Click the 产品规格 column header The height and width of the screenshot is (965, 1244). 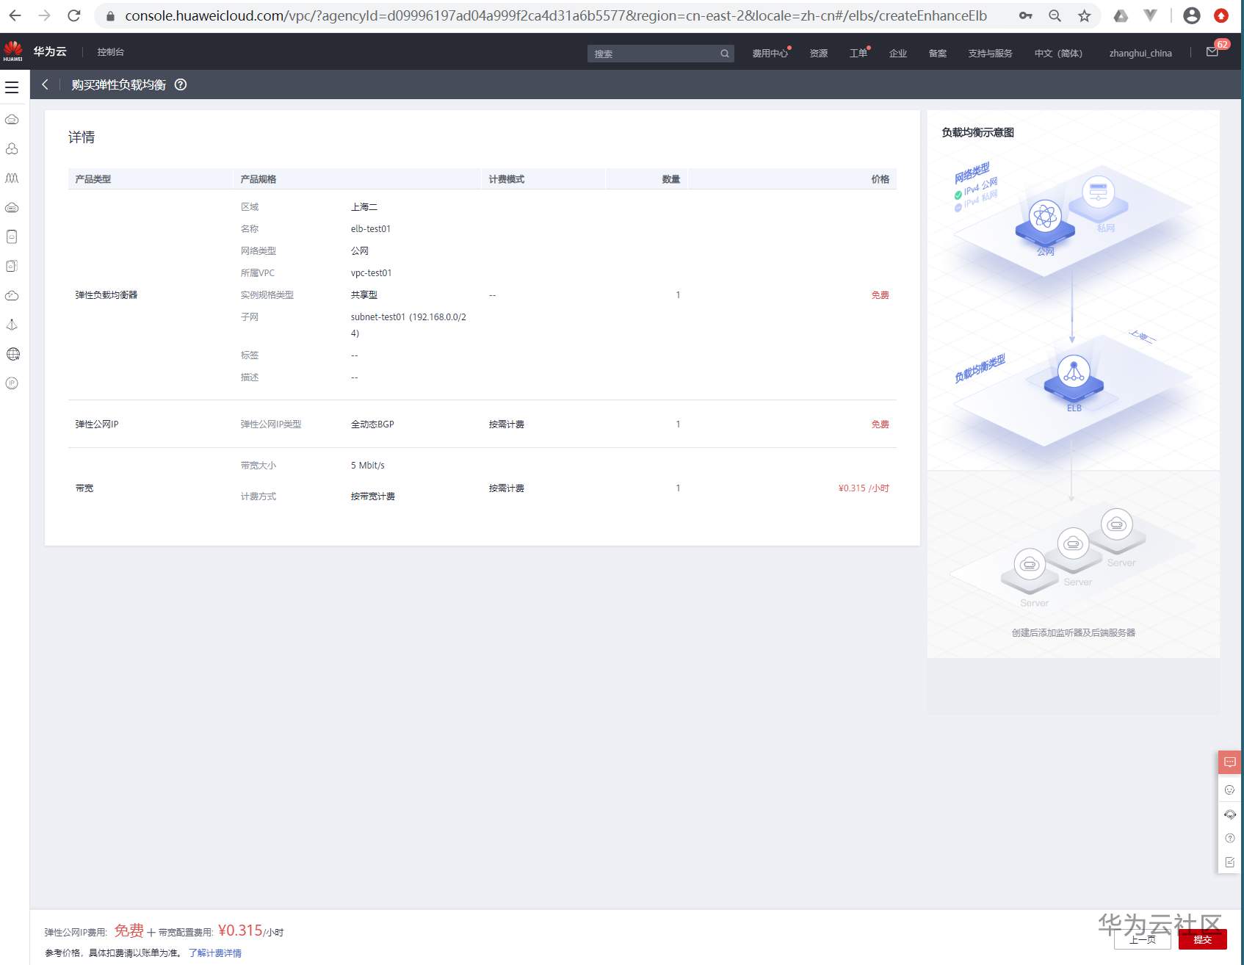coord(258,178)
